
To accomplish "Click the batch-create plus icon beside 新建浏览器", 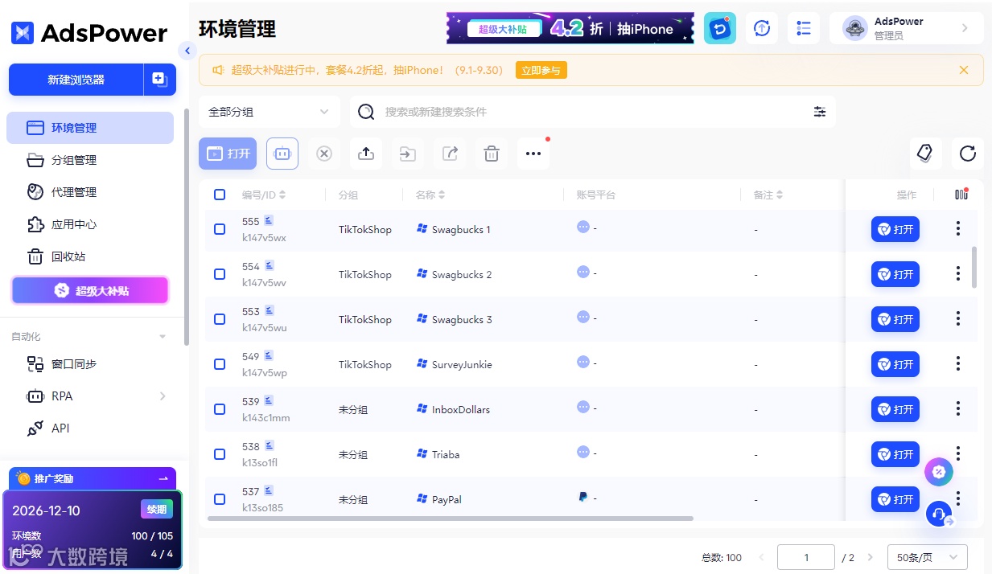I will click(159, 80).
